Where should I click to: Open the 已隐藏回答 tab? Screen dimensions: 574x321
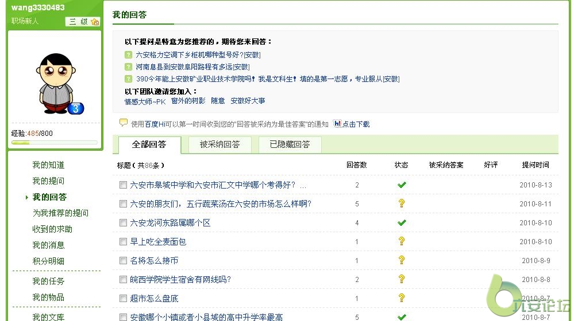290,144
